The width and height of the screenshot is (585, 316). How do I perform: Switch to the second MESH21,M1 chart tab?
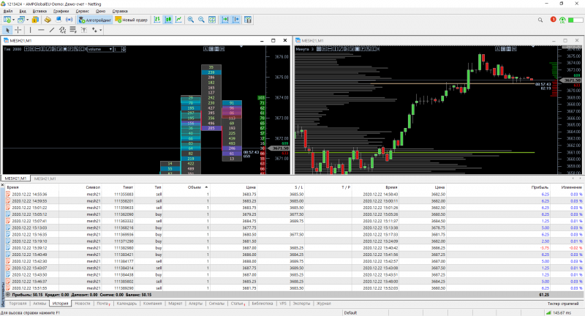click(x=45, y=178)
